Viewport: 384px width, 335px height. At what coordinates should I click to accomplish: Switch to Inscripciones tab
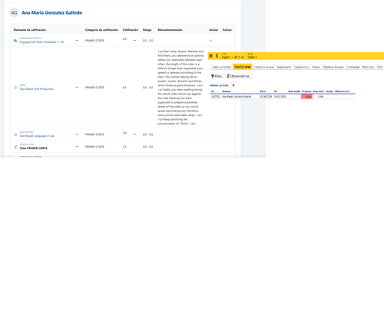(243, 67)
